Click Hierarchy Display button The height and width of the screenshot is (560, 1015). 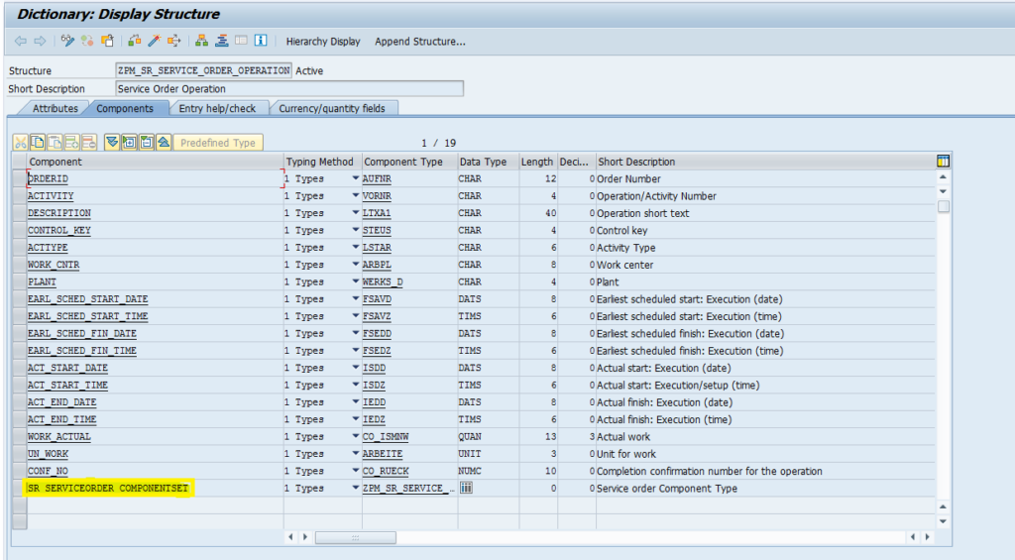323,42
